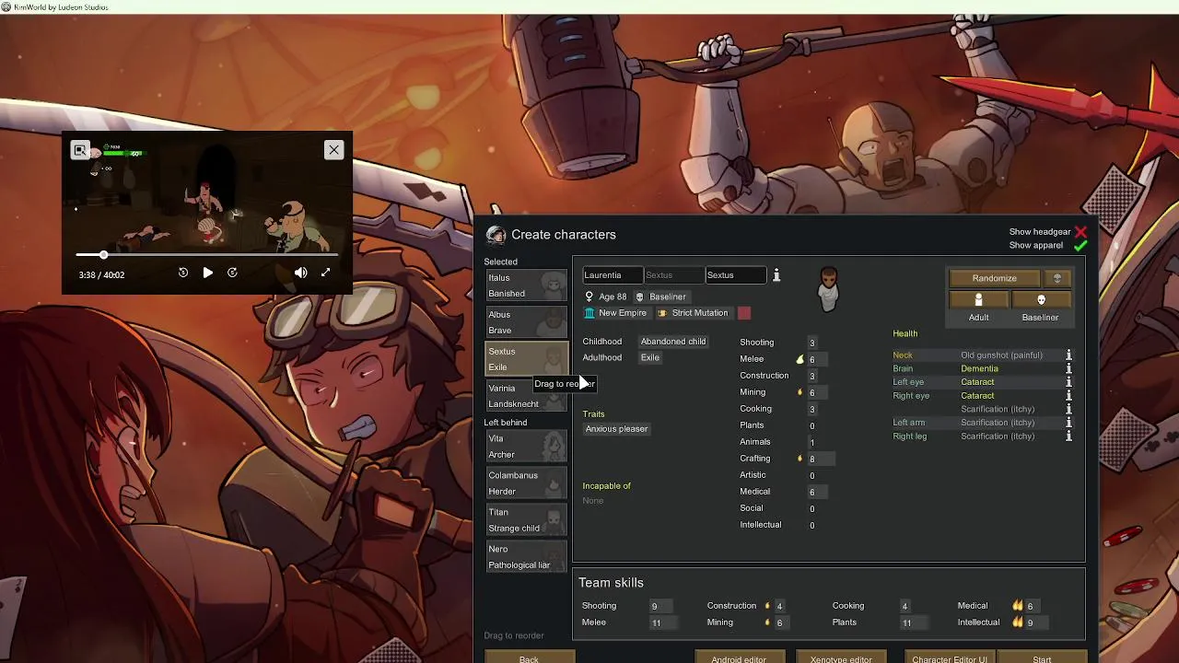Click RimWorld window title bar icon

tap(6, 7)
